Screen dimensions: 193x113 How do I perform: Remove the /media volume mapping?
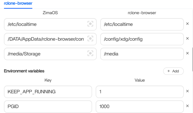pos(187,53)
